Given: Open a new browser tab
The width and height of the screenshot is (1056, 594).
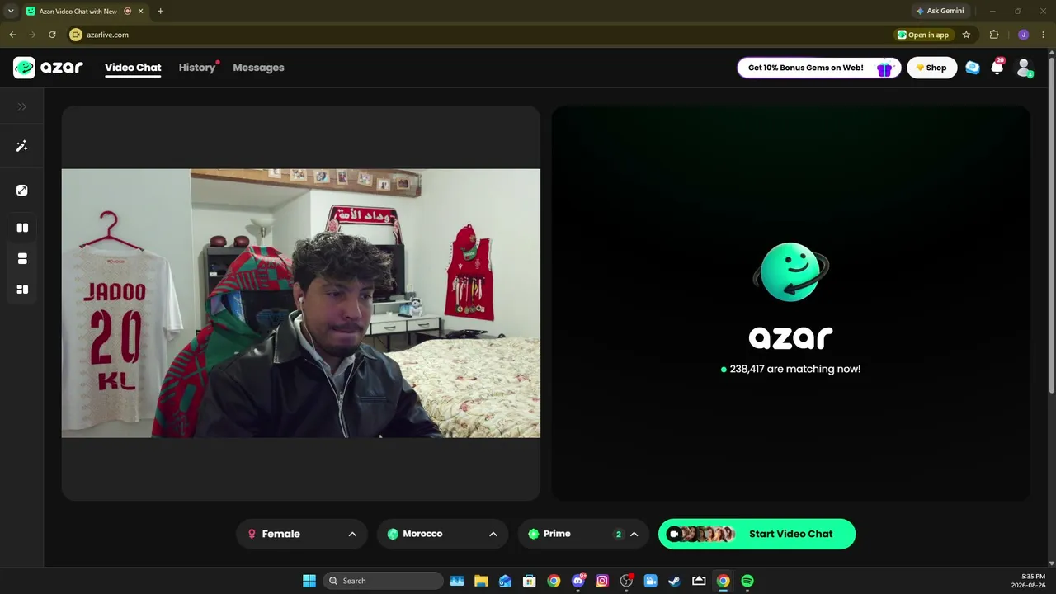Looking at the screenshot, I should tap(160, 11).
